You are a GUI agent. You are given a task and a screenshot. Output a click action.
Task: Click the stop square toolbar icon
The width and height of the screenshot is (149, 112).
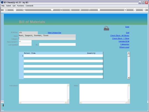(x=99, y=10)
